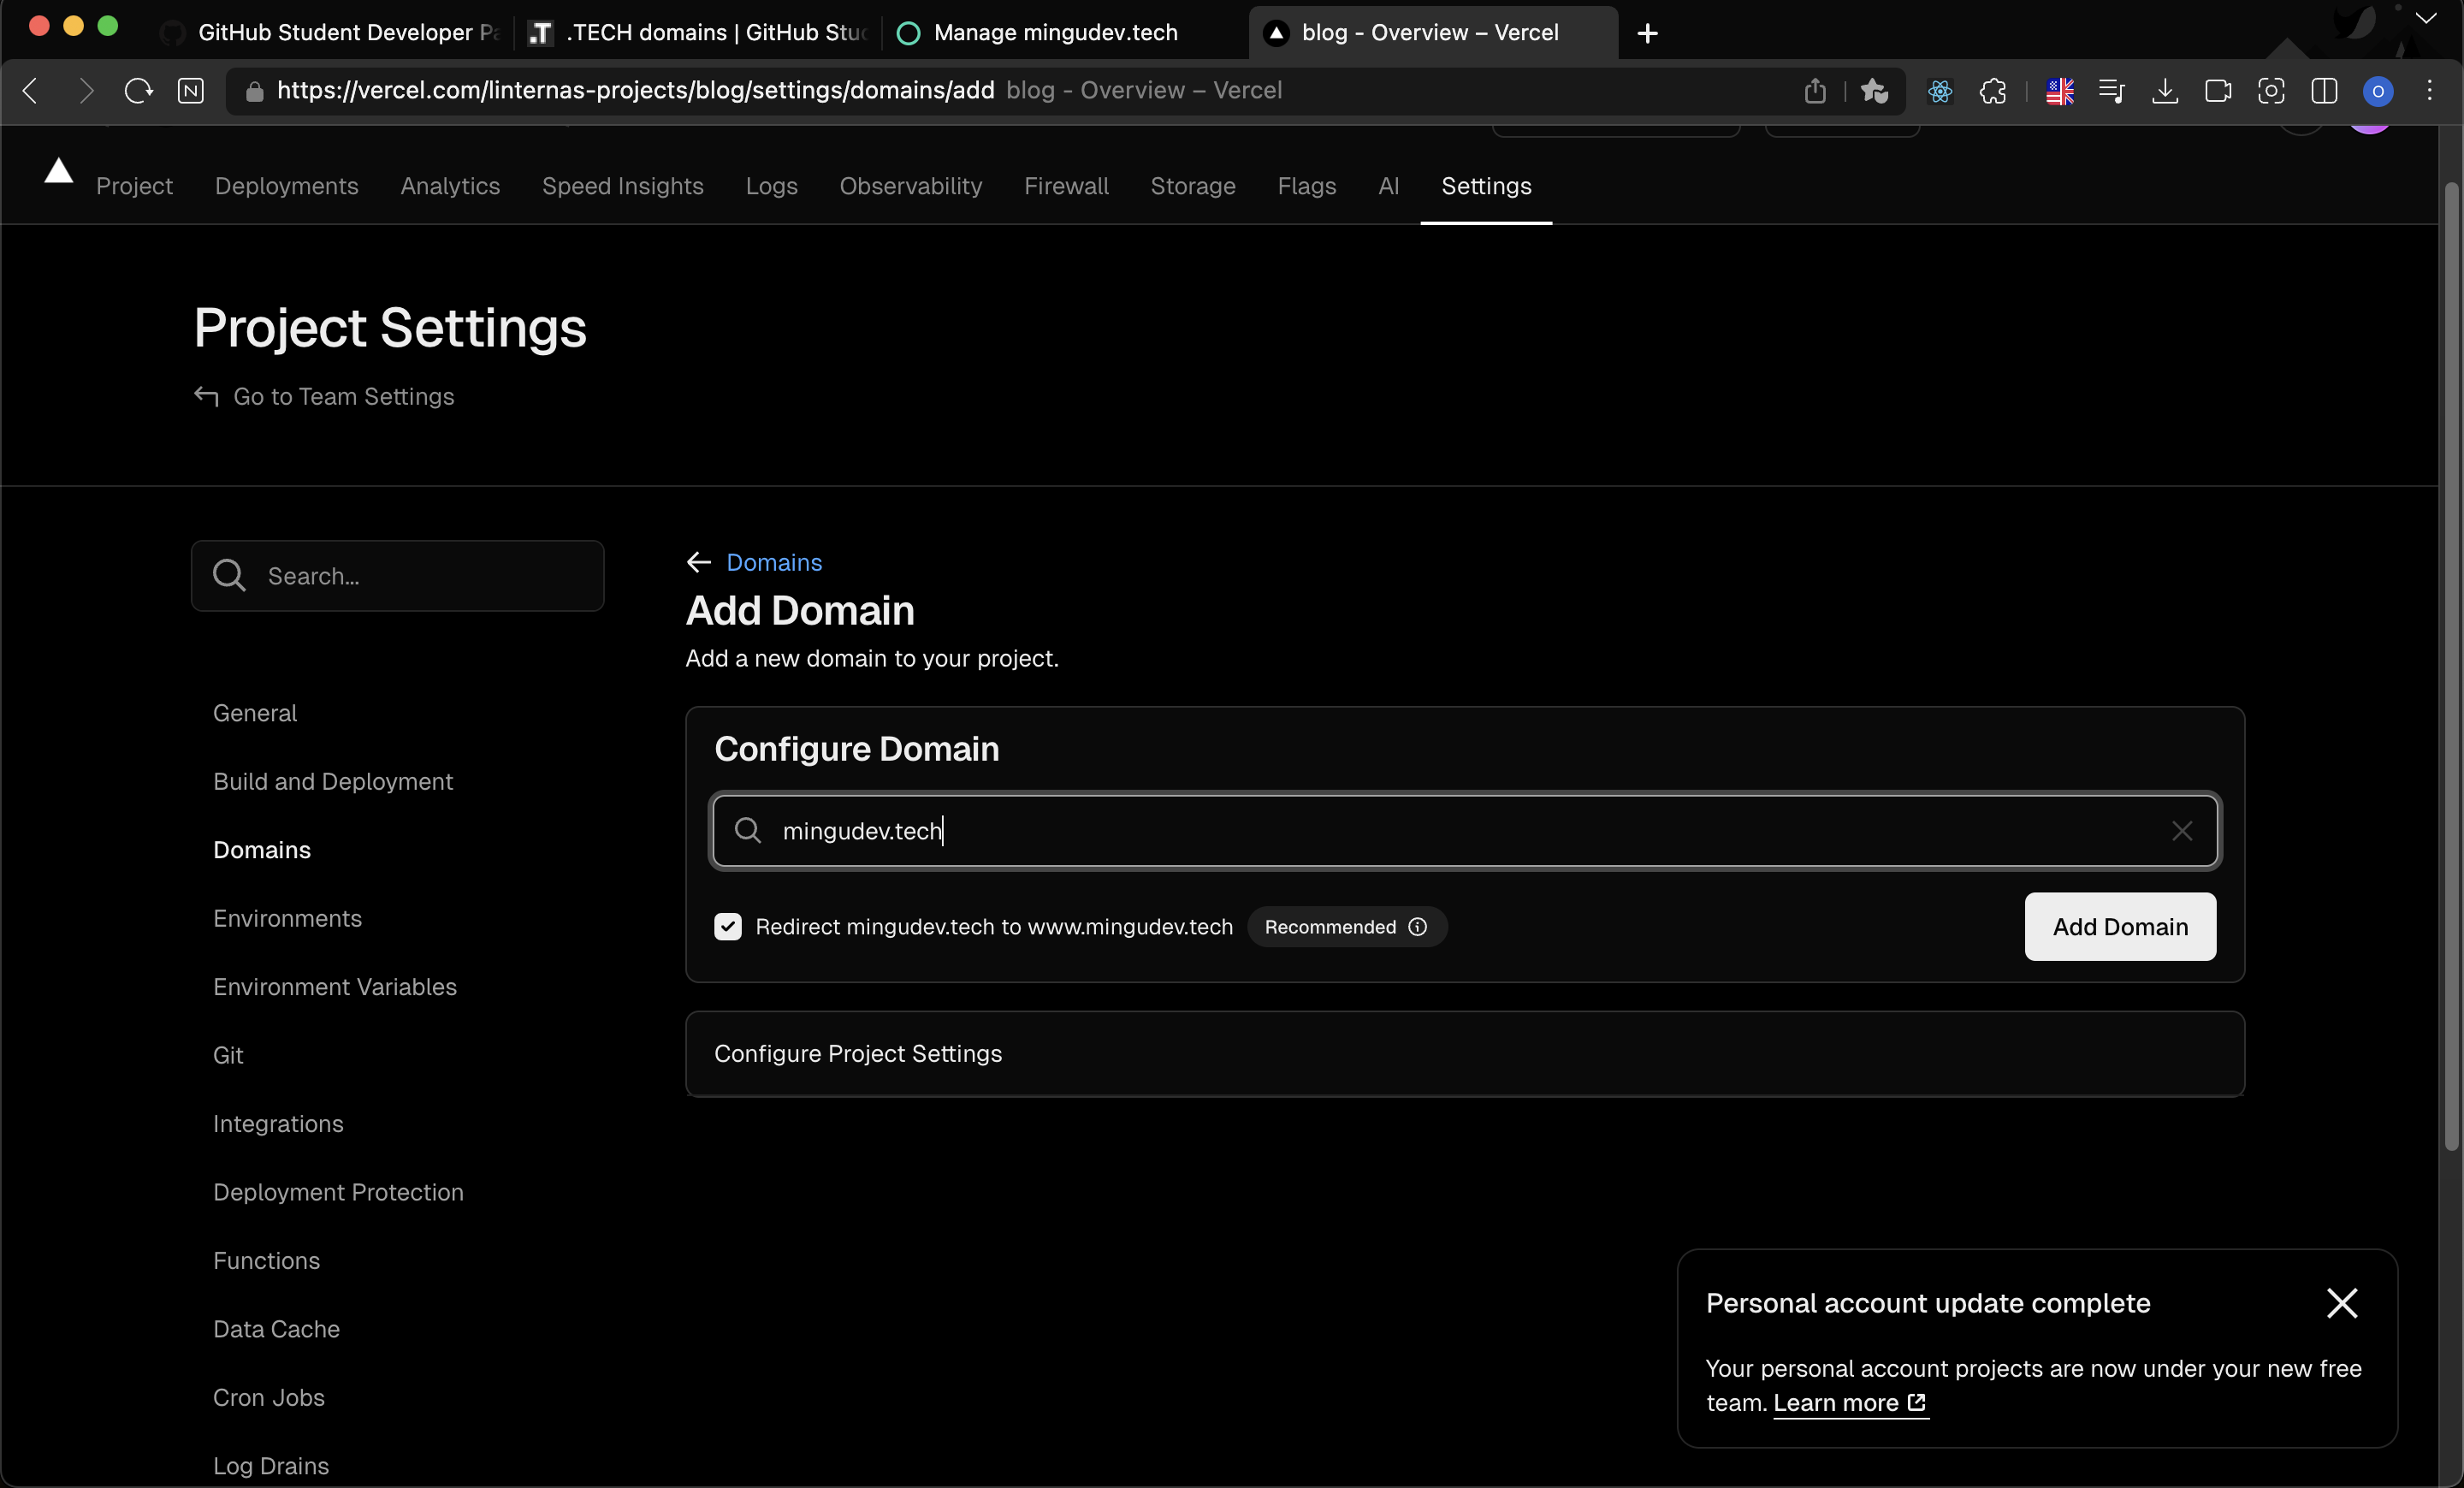Open the Flags nav tab

[1306, 186]
